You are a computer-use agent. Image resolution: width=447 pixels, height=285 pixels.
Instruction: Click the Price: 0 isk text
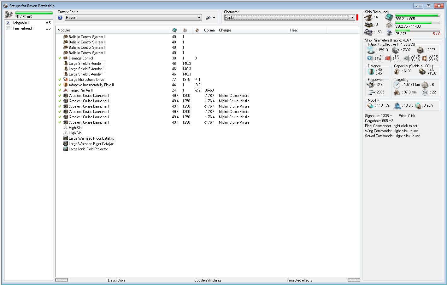407,116
